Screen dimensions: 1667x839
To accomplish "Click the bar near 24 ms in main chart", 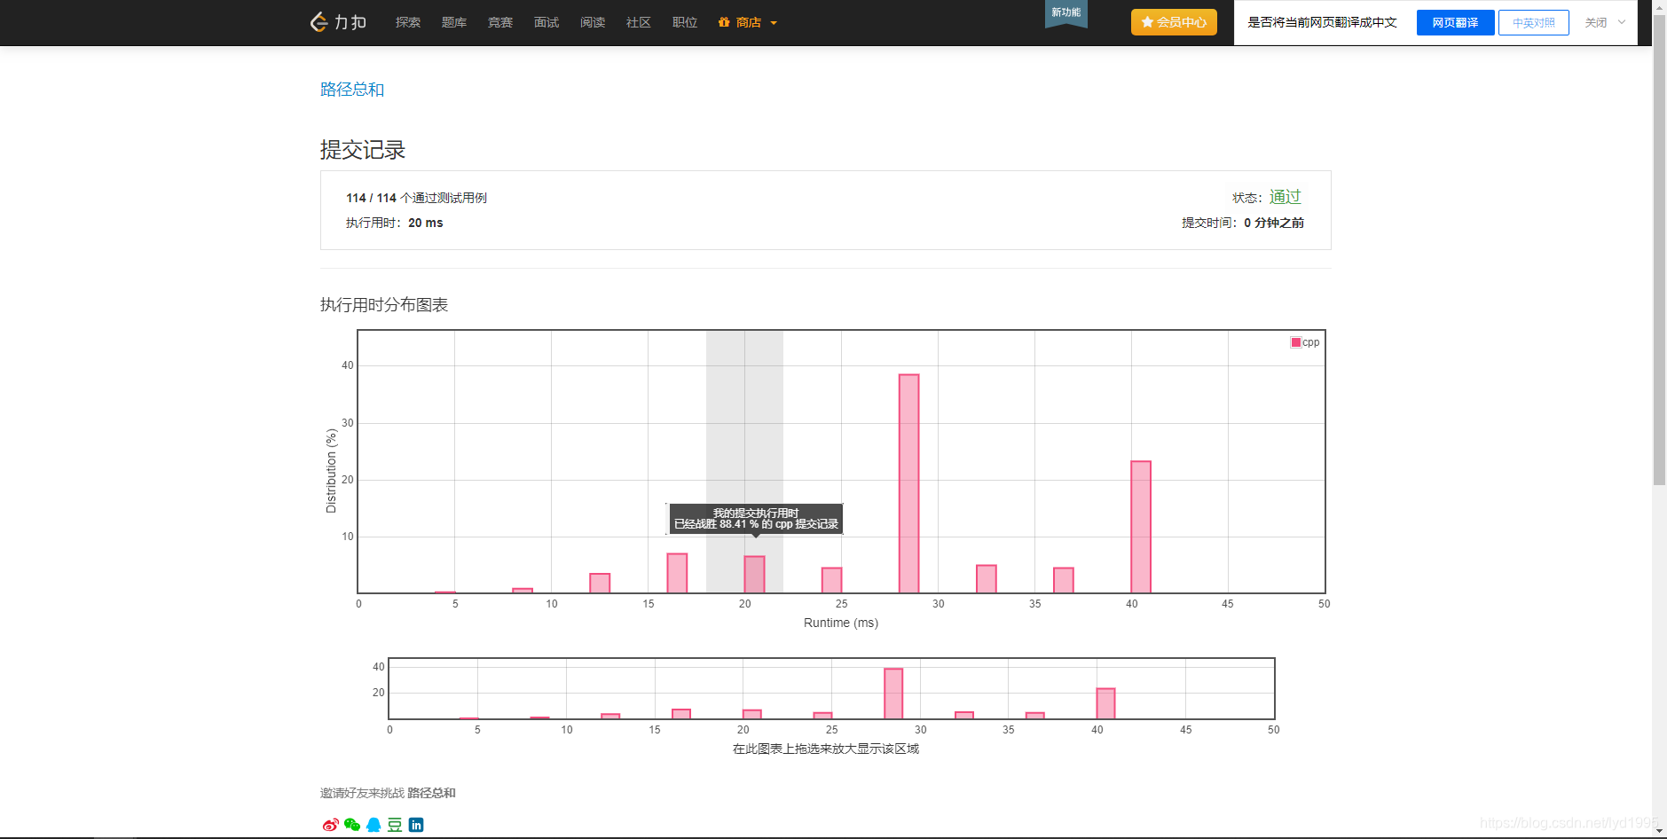I will tap(831, 580).
